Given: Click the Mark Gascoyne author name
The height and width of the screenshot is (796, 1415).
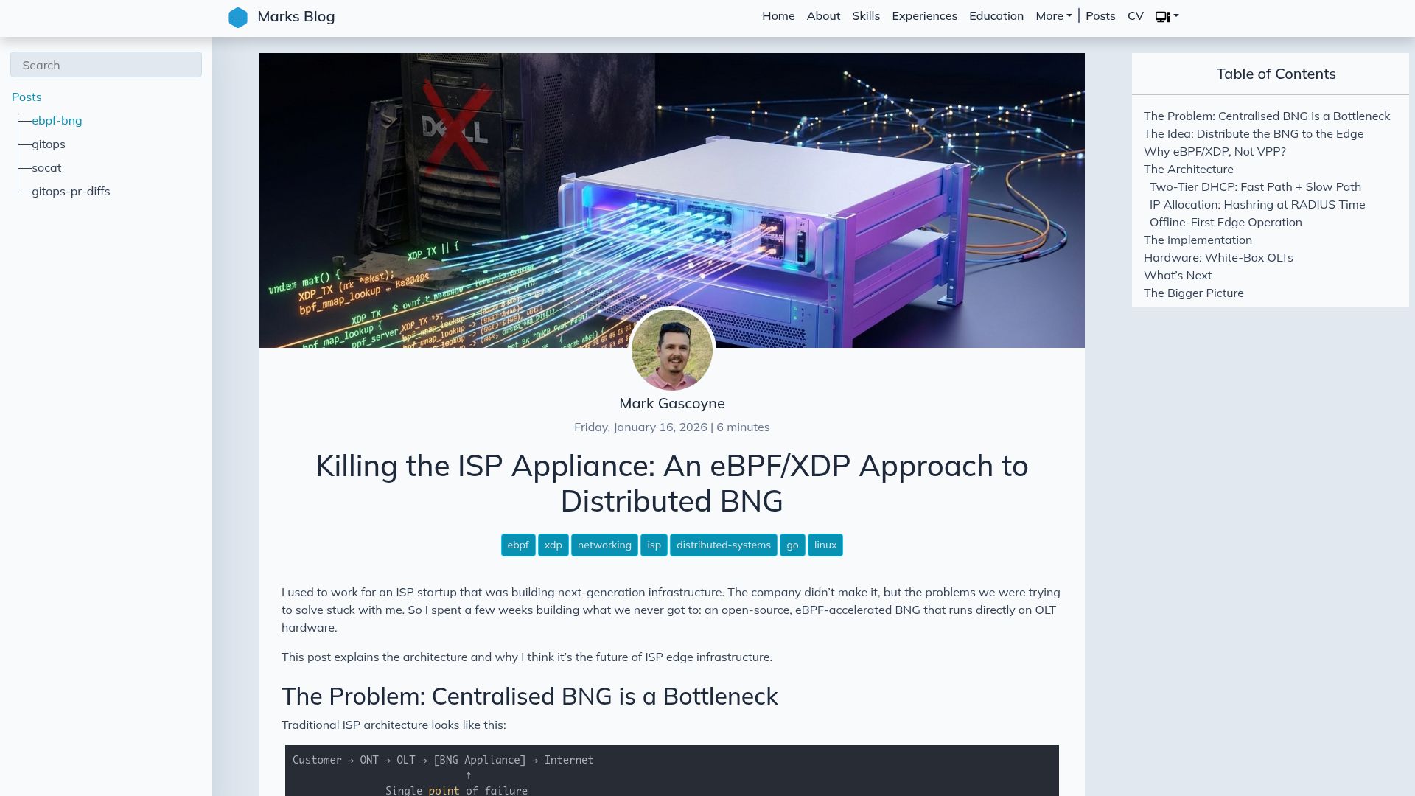Looking at the screenshot, I should pyautogui.click(x=672, y=404).
